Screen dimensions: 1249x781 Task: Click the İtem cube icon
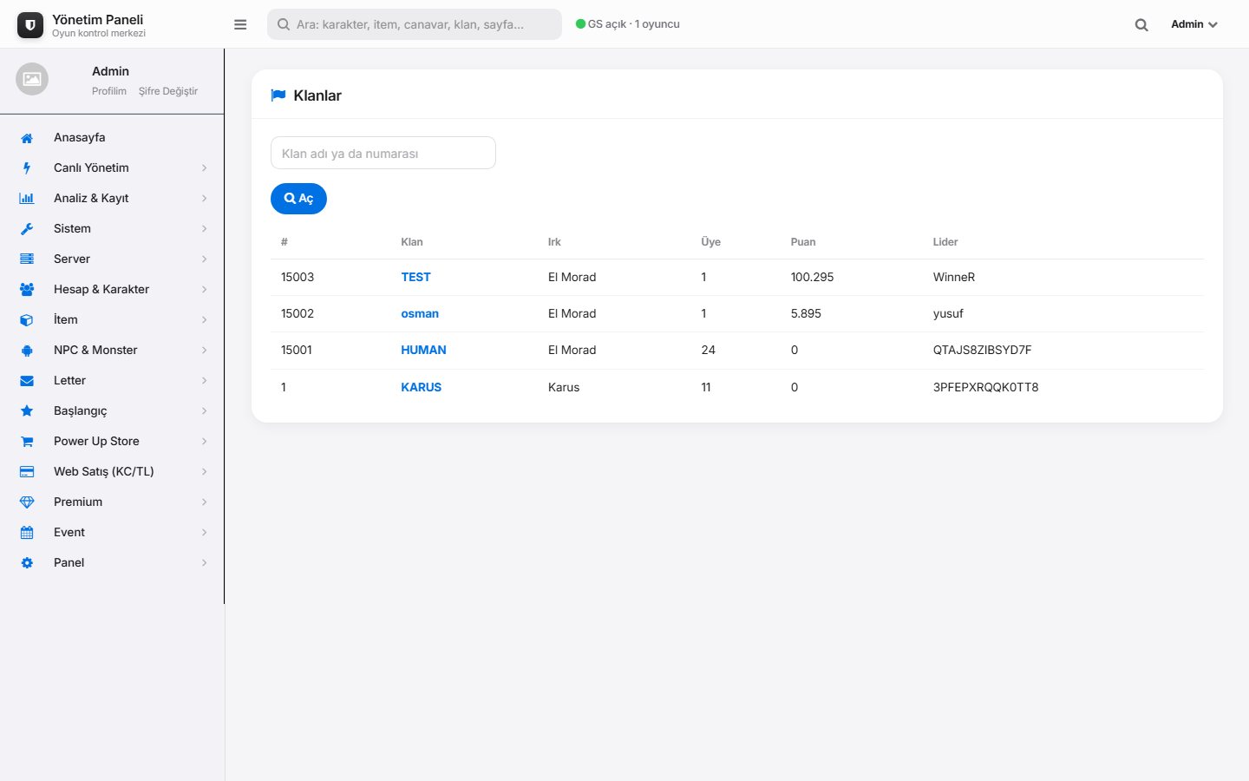click(x=27, y=320)
